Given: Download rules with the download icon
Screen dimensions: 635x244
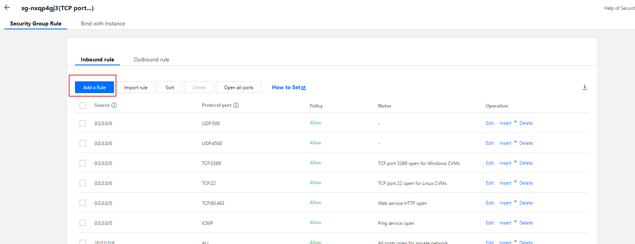Looking at the screenshot, I should [585, 87].
